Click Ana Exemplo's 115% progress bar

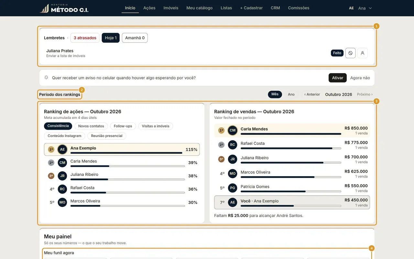tap(126, 153)
